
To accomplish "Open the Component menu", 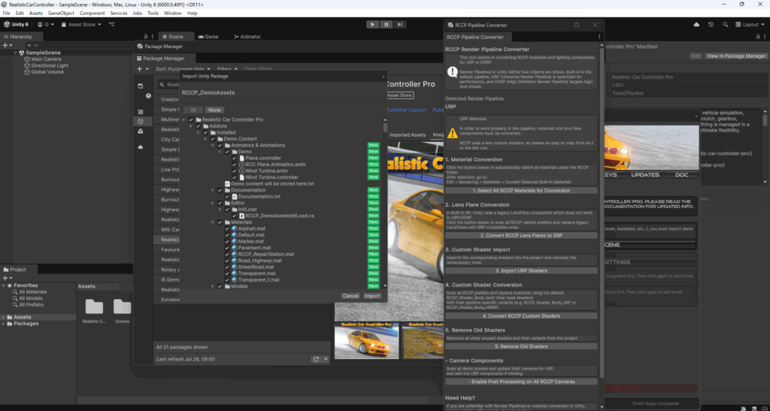I will [92, 14].
